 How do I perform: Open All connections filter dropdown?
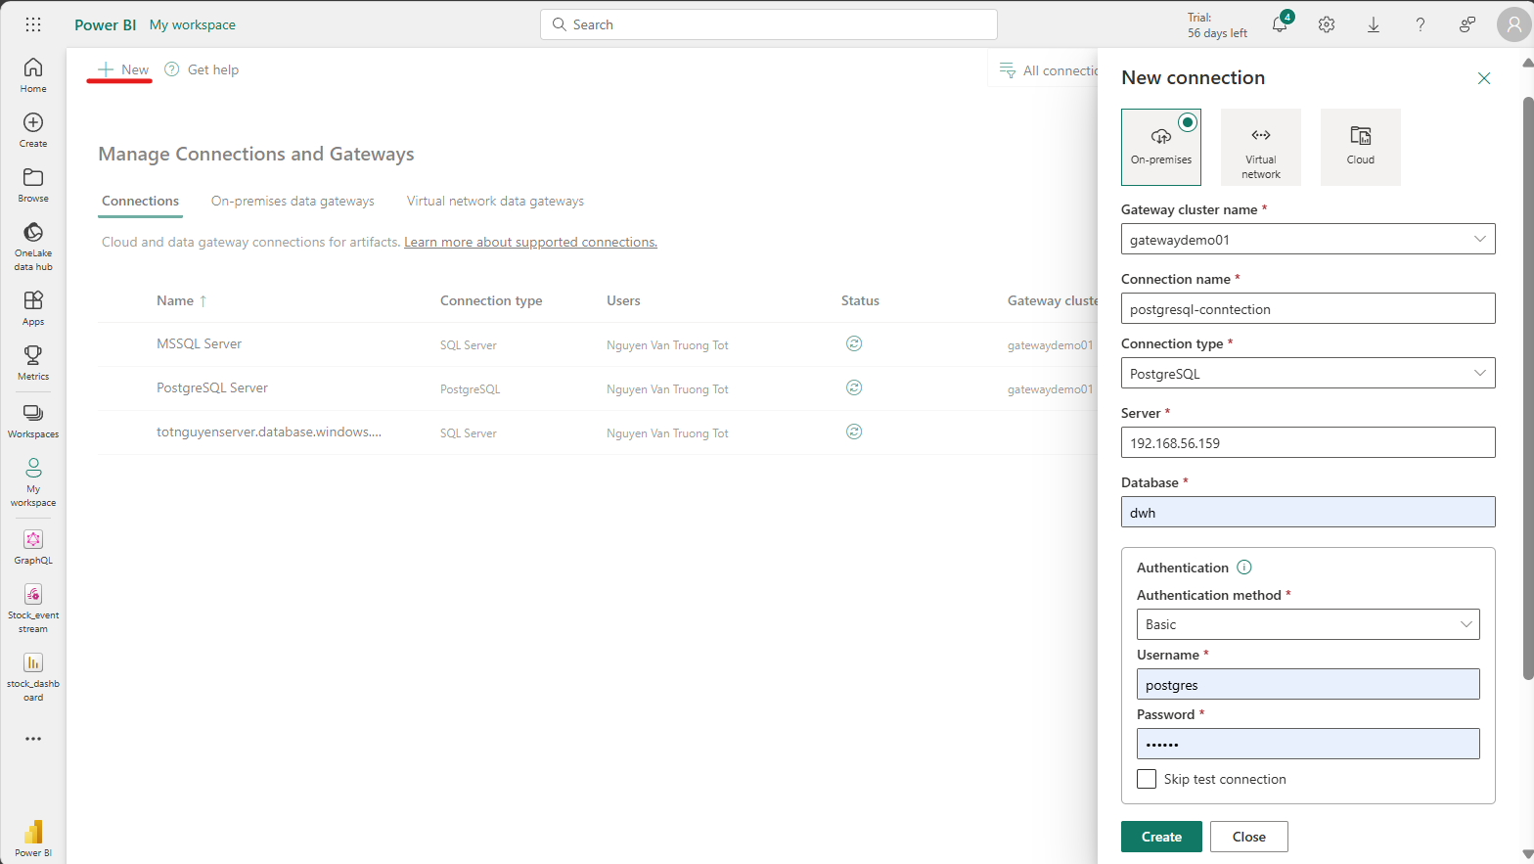pyautogui.click(x=1049, y=70)
